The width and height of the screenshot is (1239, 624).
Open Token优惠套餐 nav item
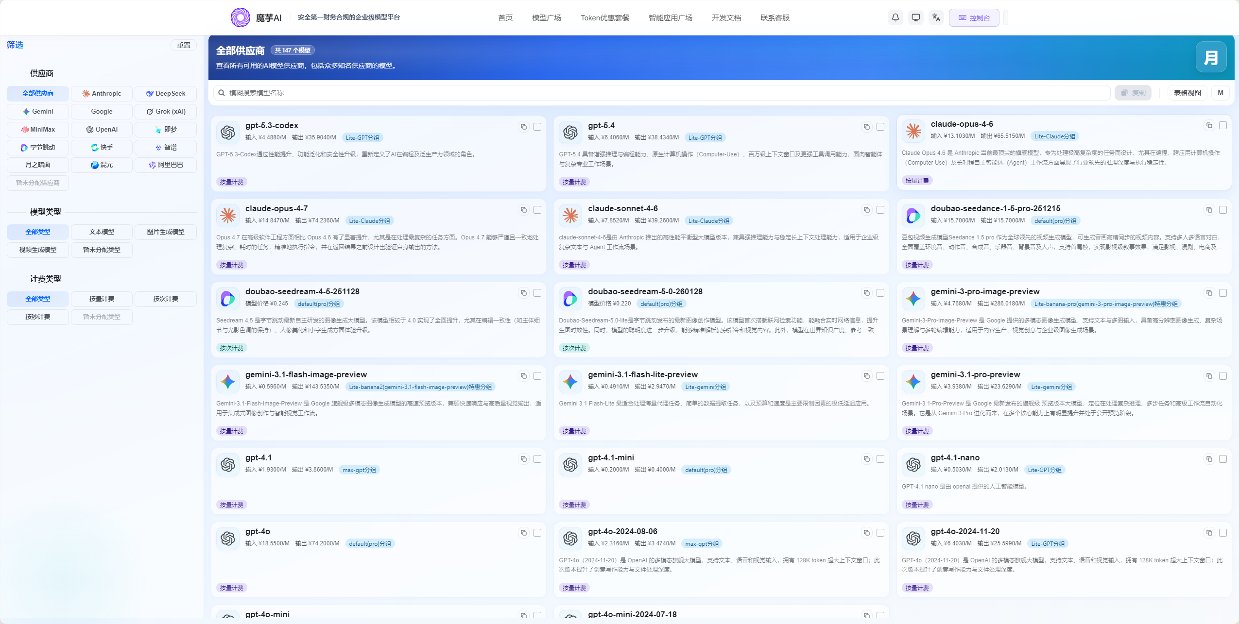605,17
